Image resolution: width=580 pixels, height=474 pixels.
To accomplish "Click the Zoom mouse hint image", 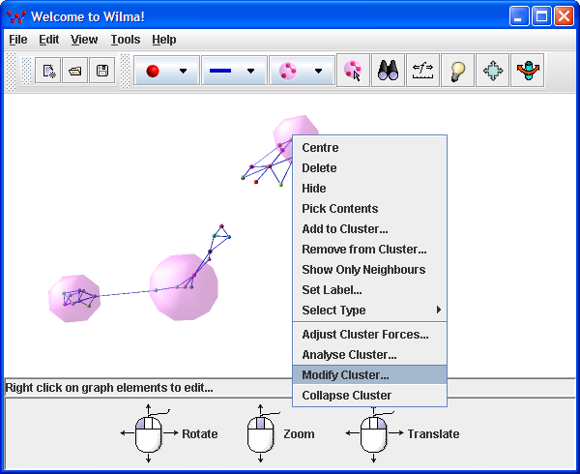I will pyautogui.click(x=260, y=433).
